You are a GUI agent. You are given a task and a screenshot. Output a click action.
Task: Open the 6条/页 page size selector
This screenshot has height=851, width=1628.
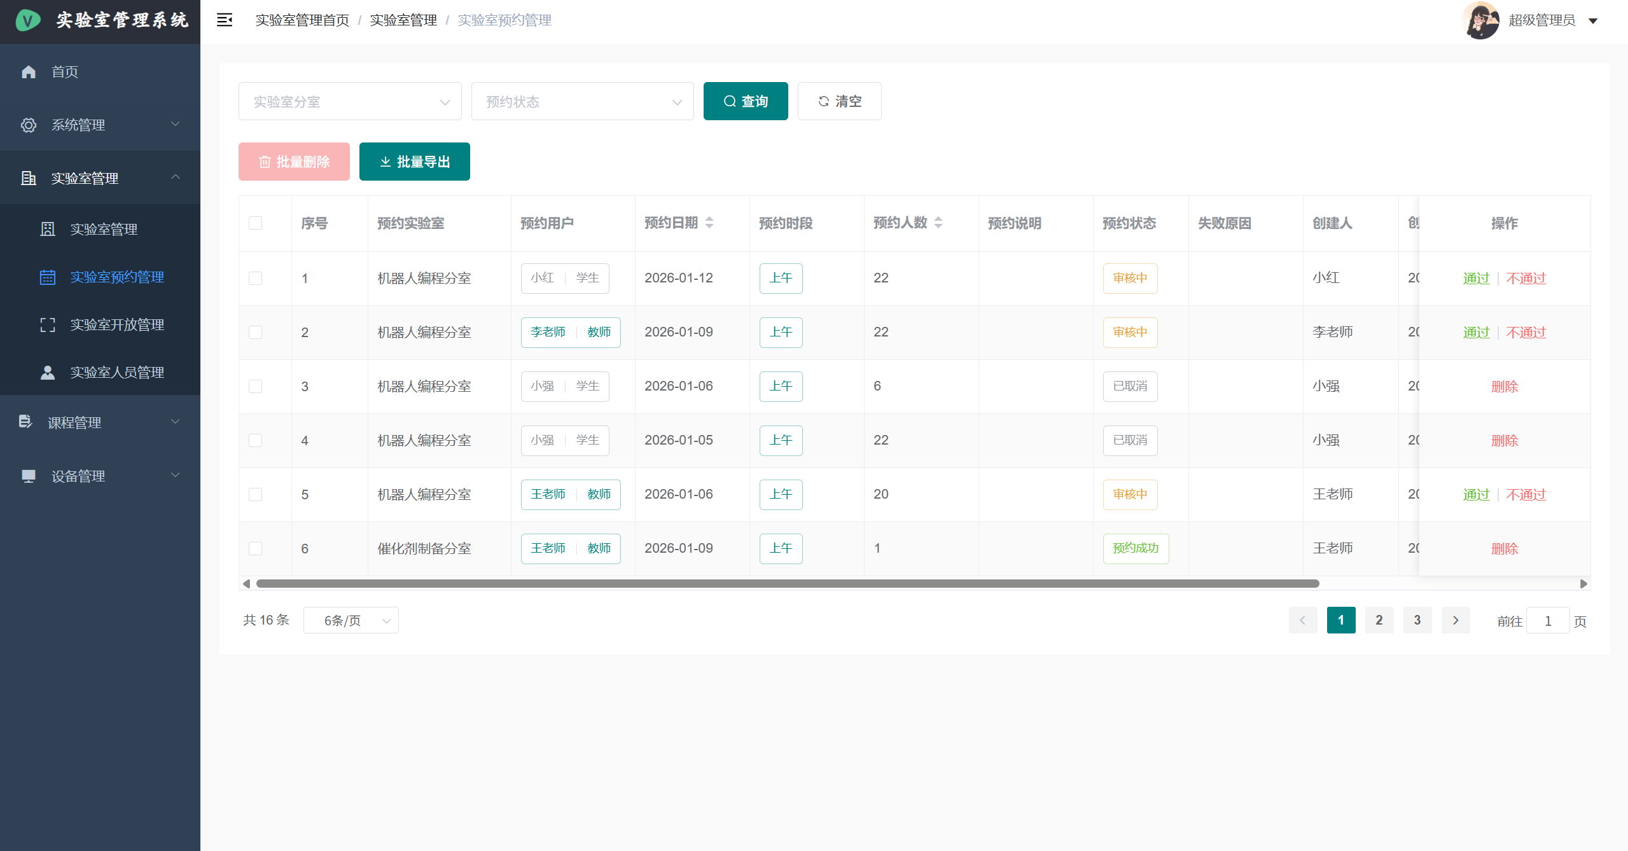click(351, 621)
